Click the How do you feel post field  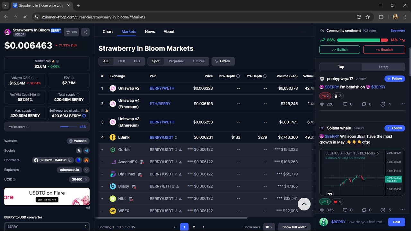pos(358,222)
